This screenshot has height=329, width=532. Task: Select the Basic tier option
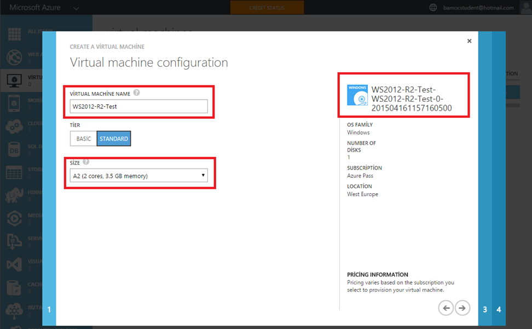[83, 138]
